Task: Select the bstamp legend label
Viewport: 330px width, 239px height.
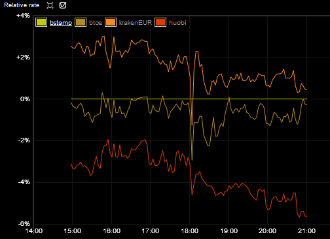Action: 61,23
